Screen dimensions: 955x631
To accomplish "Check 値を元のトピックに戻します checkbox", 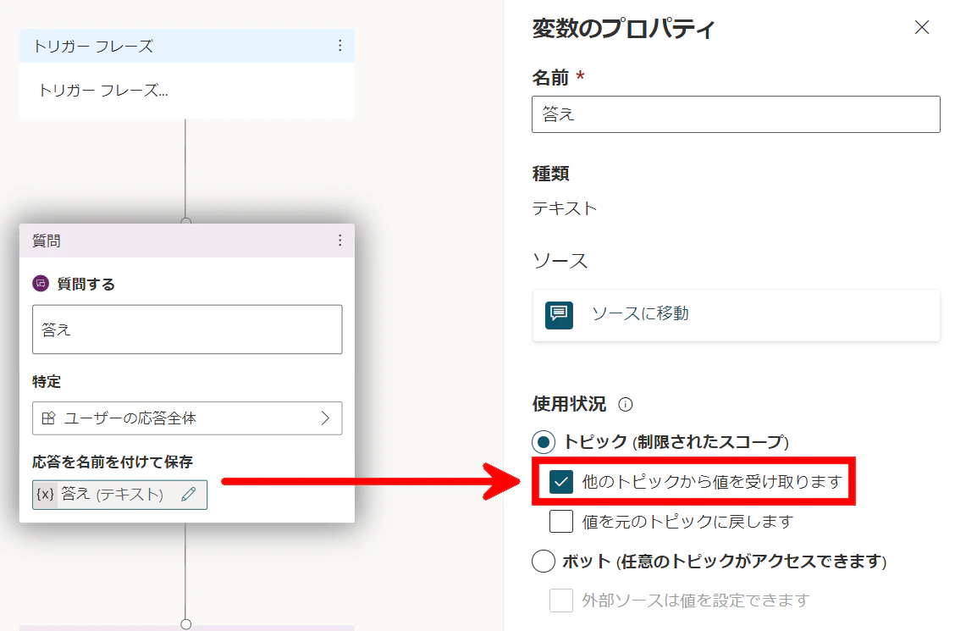I will click(x=561, y=522).
